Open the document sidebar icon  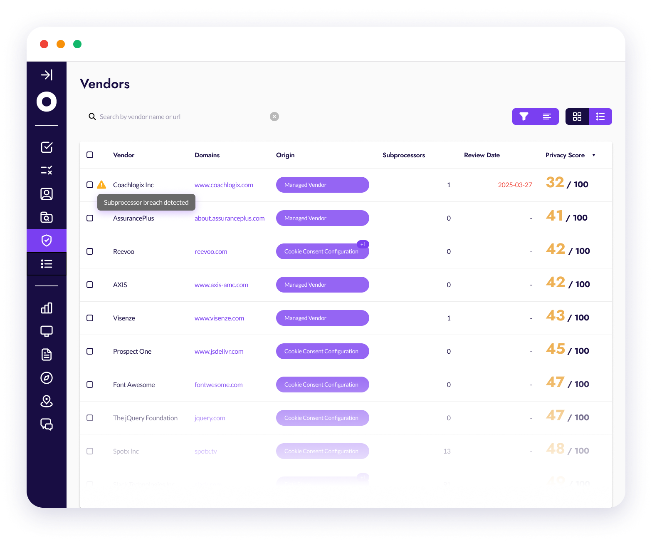click(x=47, y=355)
